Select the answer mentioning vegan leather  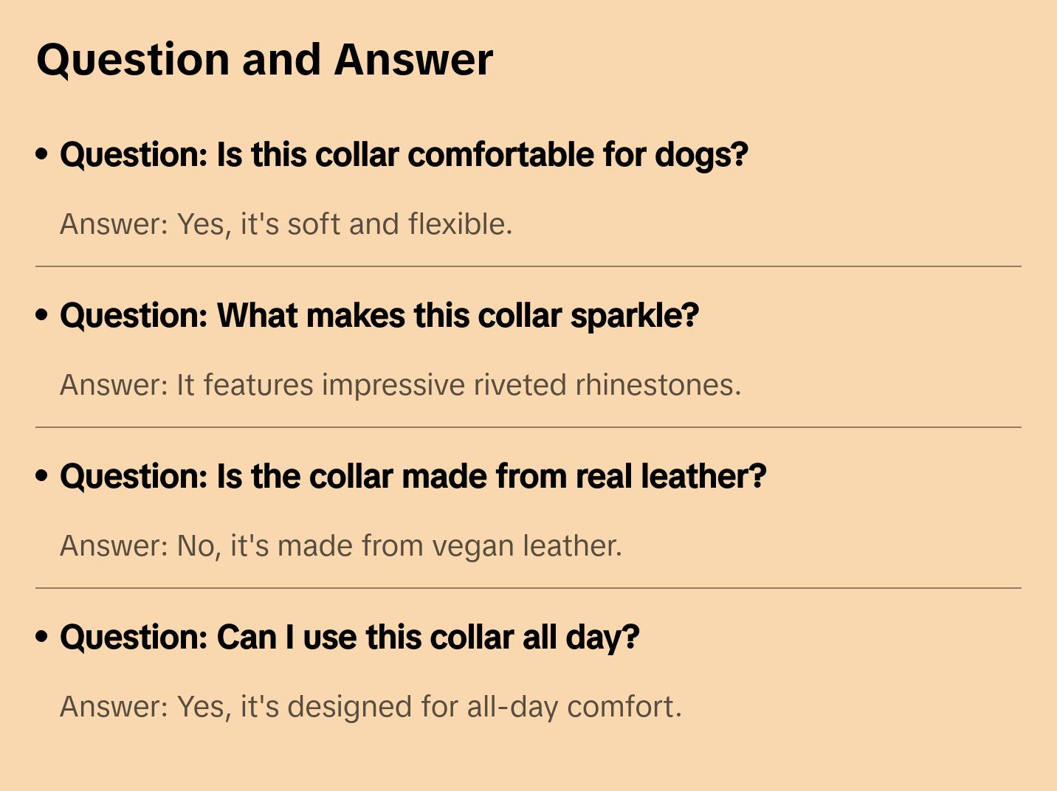pos(340,546)
